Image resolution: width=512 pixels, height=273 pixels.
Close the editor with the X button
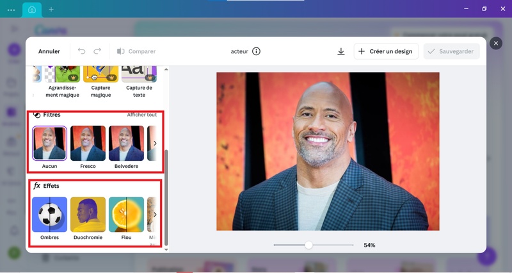(x=495, y=43)
